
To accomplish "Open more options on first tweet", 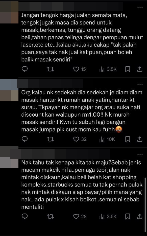I will 140,7.
